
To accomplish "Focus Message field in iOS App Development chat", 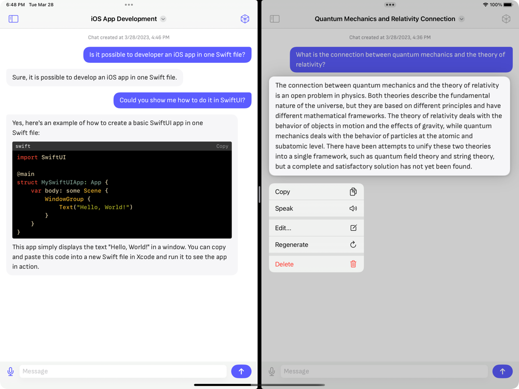I will click(x=123, y=371).
